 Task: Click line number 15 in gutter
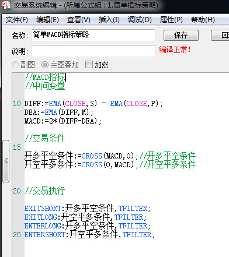(x=17, y=147)
